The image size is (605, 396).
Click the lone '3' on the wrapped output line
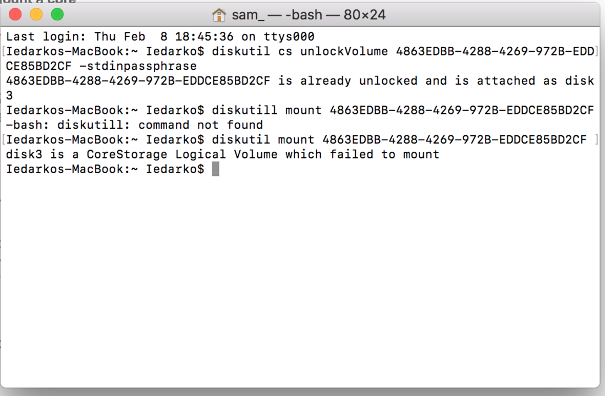click(x=9, y=95)
